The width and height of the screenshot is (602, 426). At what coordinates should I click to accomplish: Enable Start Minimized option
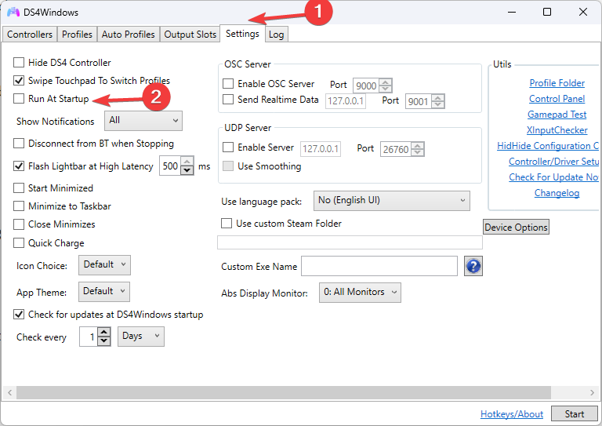click(19, 188)
